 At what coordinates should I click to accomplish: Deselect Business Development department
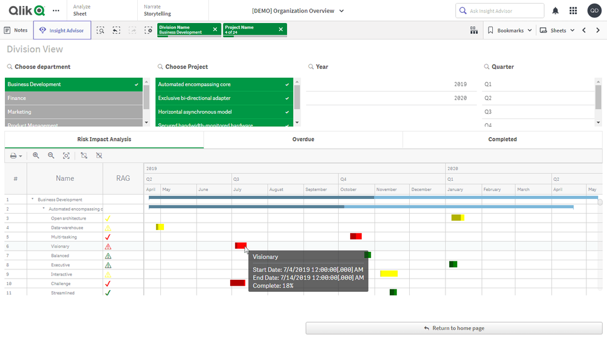click(73, 84)
